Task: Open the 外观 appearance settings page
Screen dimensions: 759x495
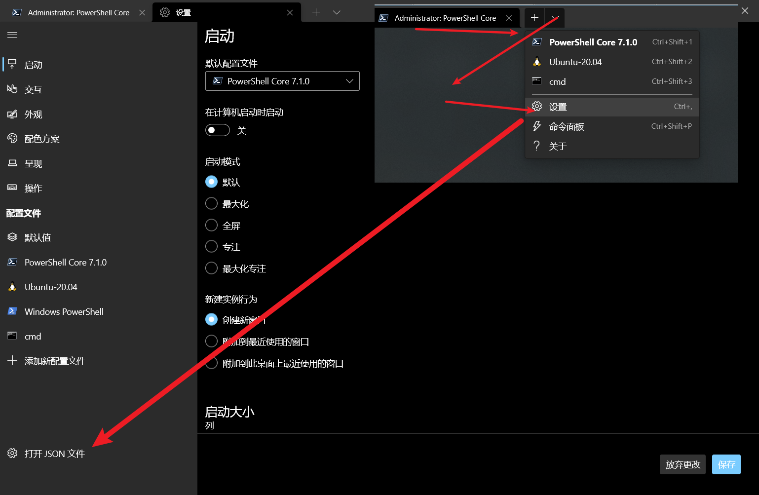Action: (99, 114)
